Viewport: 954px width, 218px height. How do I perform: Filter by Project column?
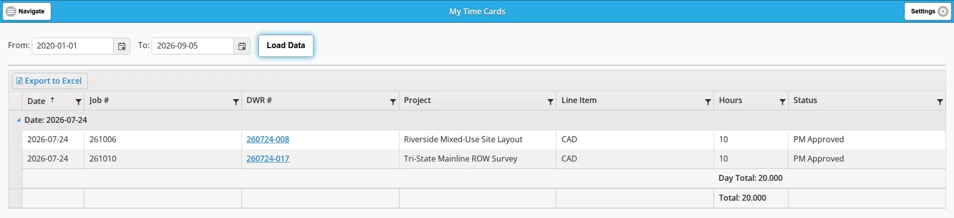click(551, 102)
